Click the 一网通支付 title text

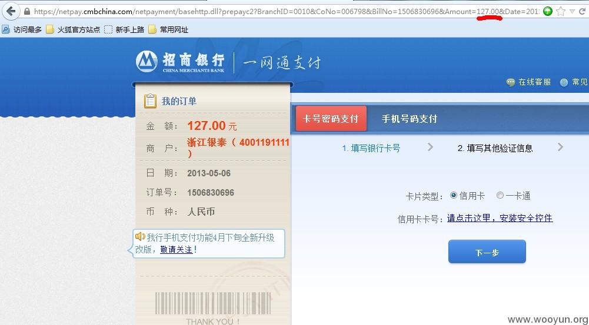click(x=282, y=62)
